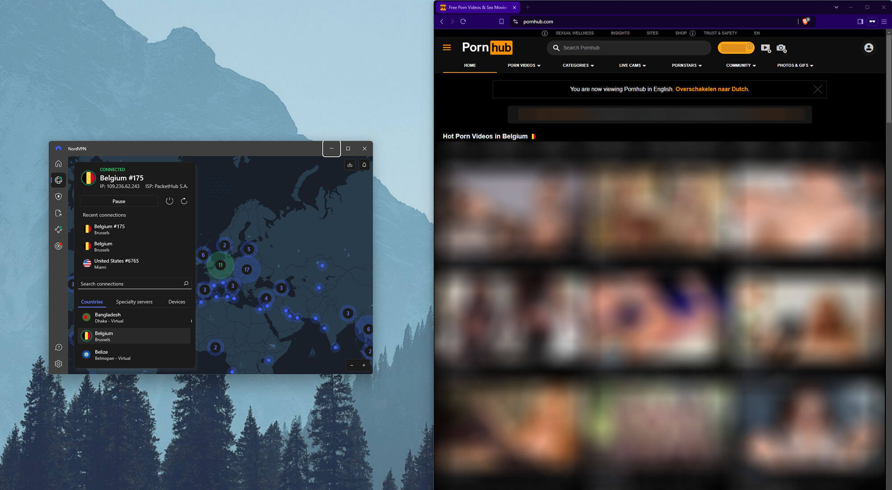Click the Pornhub notification bell icon in NordVPN
892x490 pixels.
pos(364,164)
